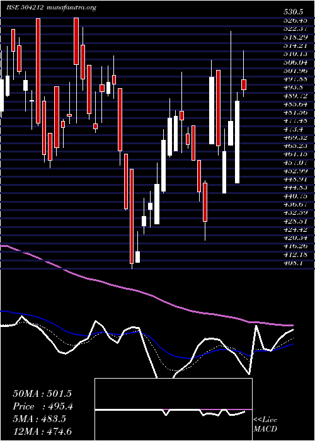Select the 440.75 price axis label

tap(295, 196)
